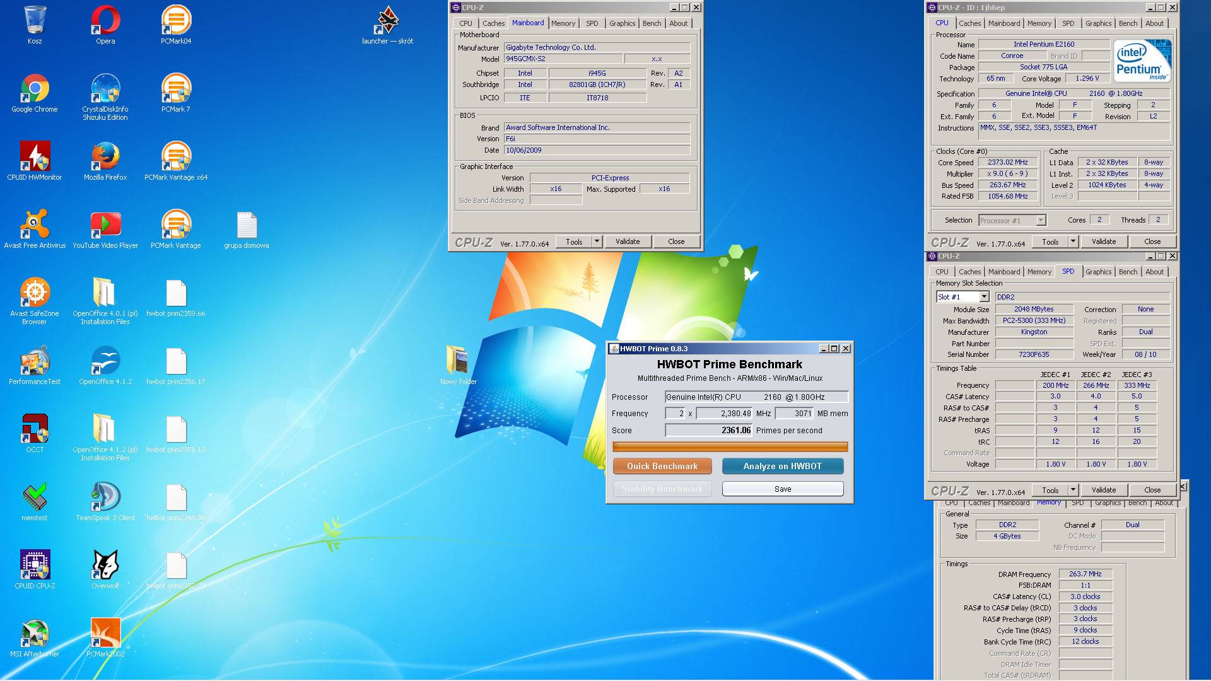Click Tools button in SPD CPU-Z window
1211x681 pixels.
click(1050, 490)
